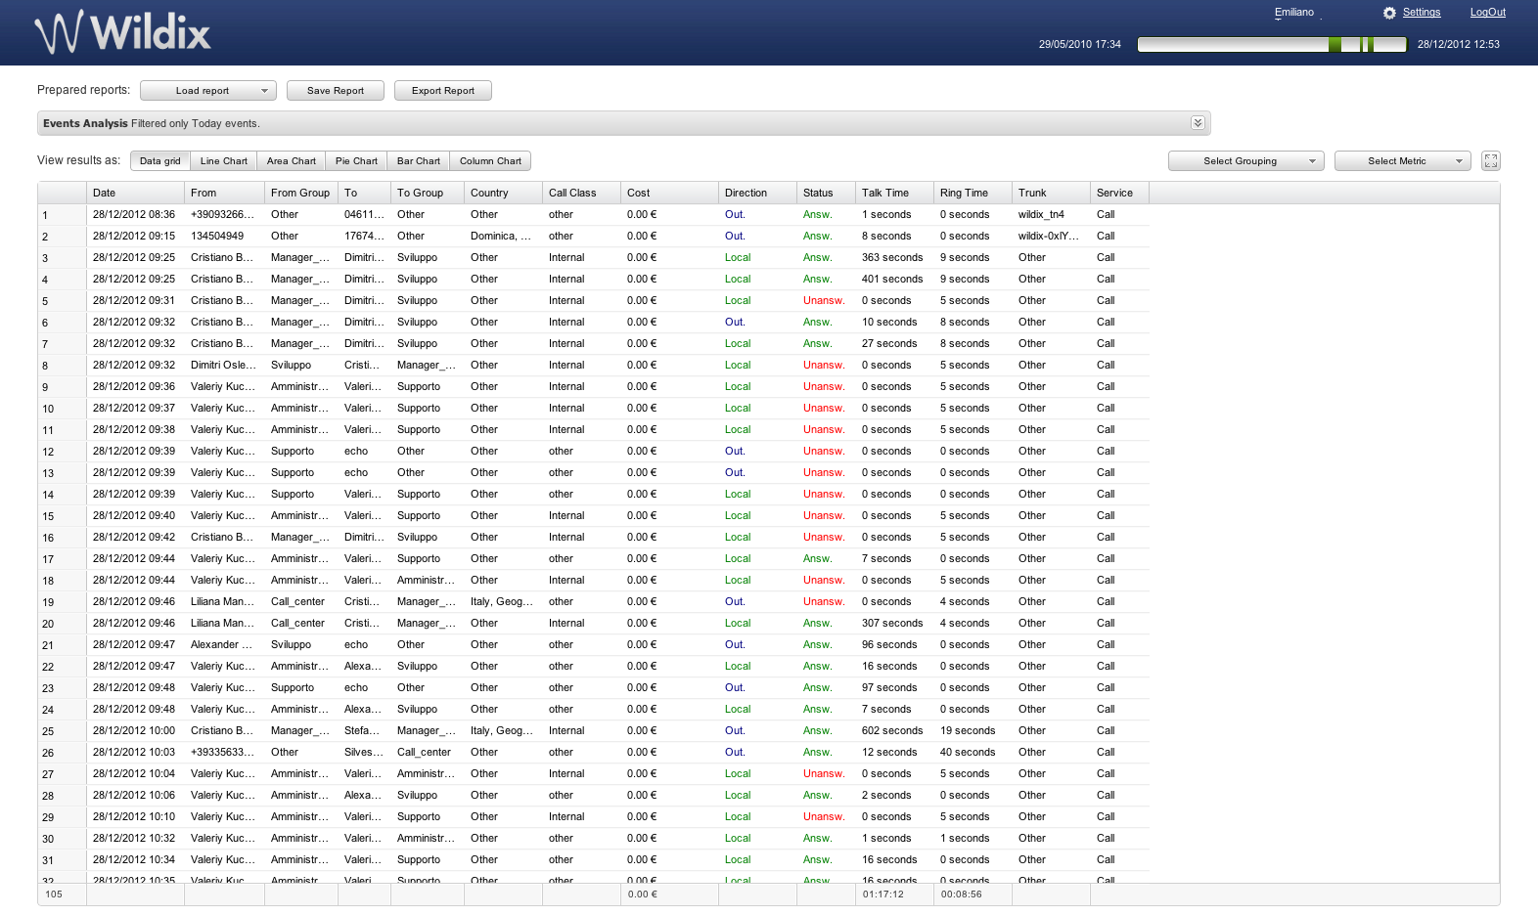View results as Column Chart
This screenshot has height=916, width=1538.
(490, 161)
